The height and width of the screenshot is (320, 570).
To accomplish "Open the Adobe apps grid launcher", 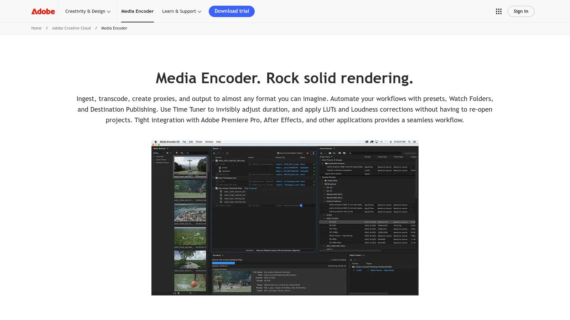I will click(x=498, y=11).
